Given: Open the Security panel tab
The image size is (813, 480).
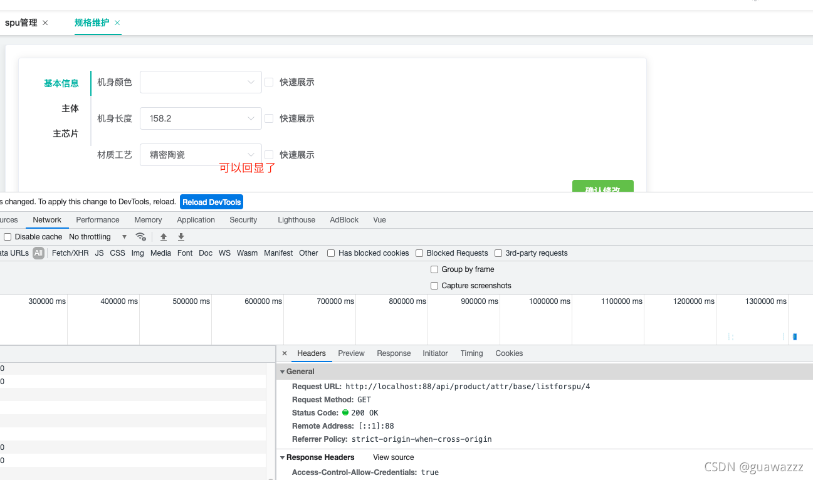Looking at the screenshot, I should pos(243,220).
